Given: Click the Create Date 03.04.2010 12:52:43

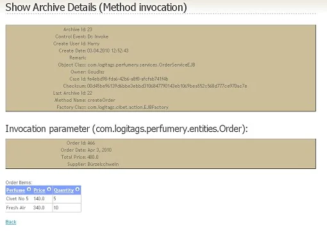Looking at the screenshot, I should click(x=108, y=51).
